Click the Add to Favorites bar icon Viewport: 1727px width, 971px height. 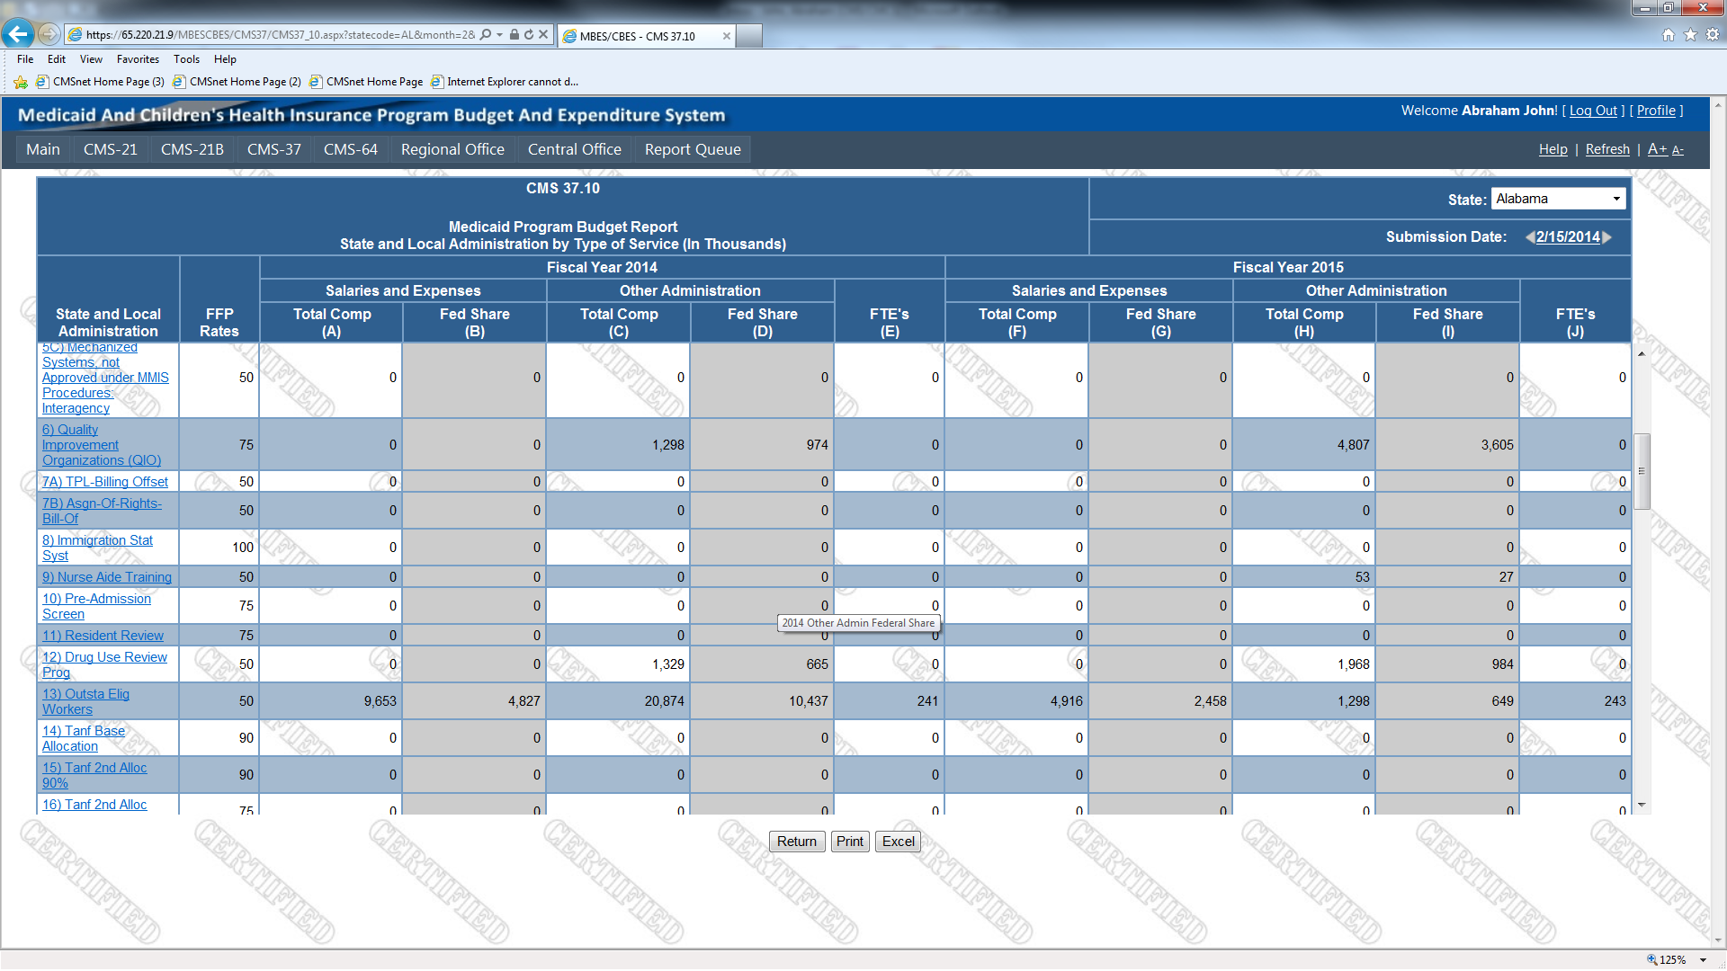click(x=21, y=82)
